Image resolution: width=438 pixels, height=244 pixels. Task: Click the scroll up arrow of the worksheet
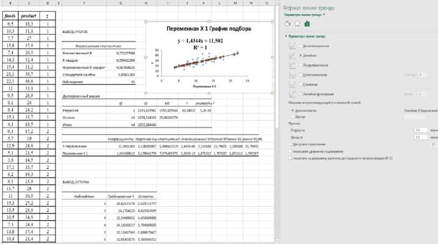pos(277,3)
